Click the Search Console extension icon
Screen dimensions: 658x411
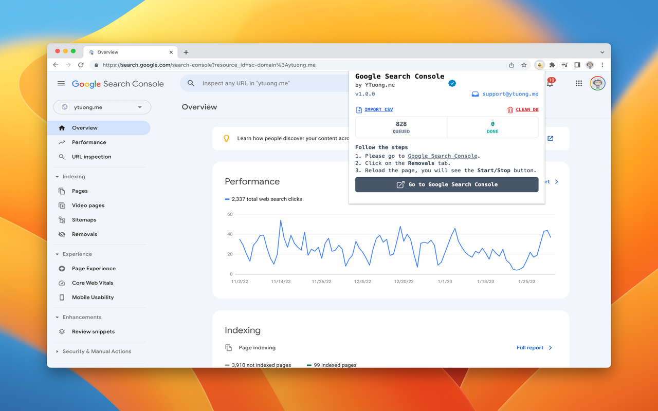[539, 65]
